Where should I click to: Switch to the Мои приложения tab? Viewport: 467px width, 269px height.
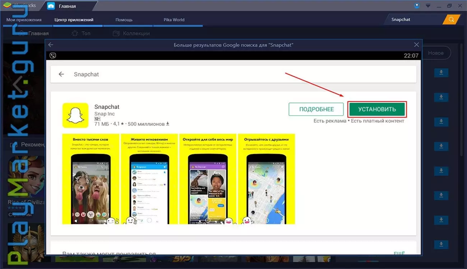click(x=24, y=20)
